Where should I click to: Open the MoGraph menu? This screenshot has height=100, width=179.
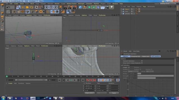pos(81,4)
